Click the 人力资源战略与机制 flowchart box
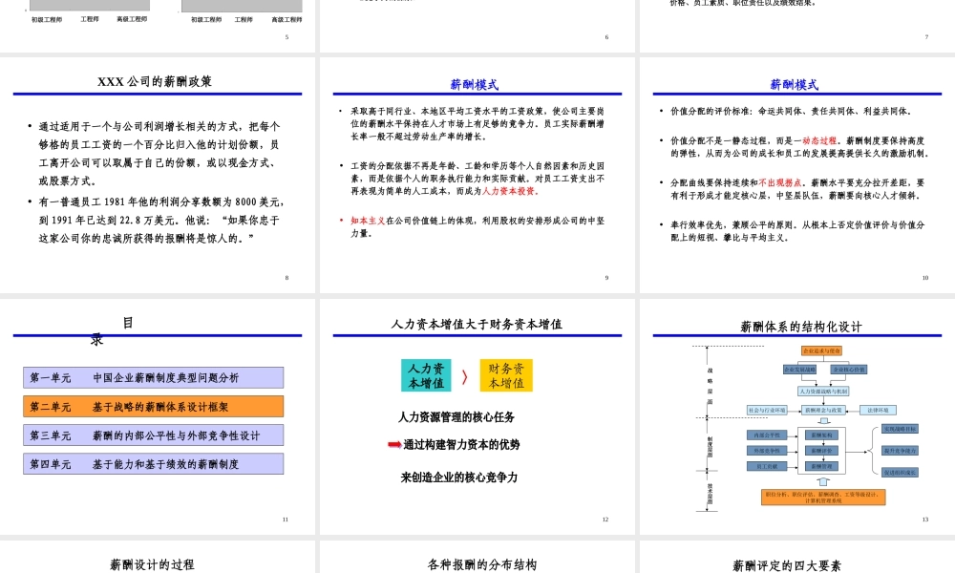Viewport: 955px width, 573px height. coord(823,392)
